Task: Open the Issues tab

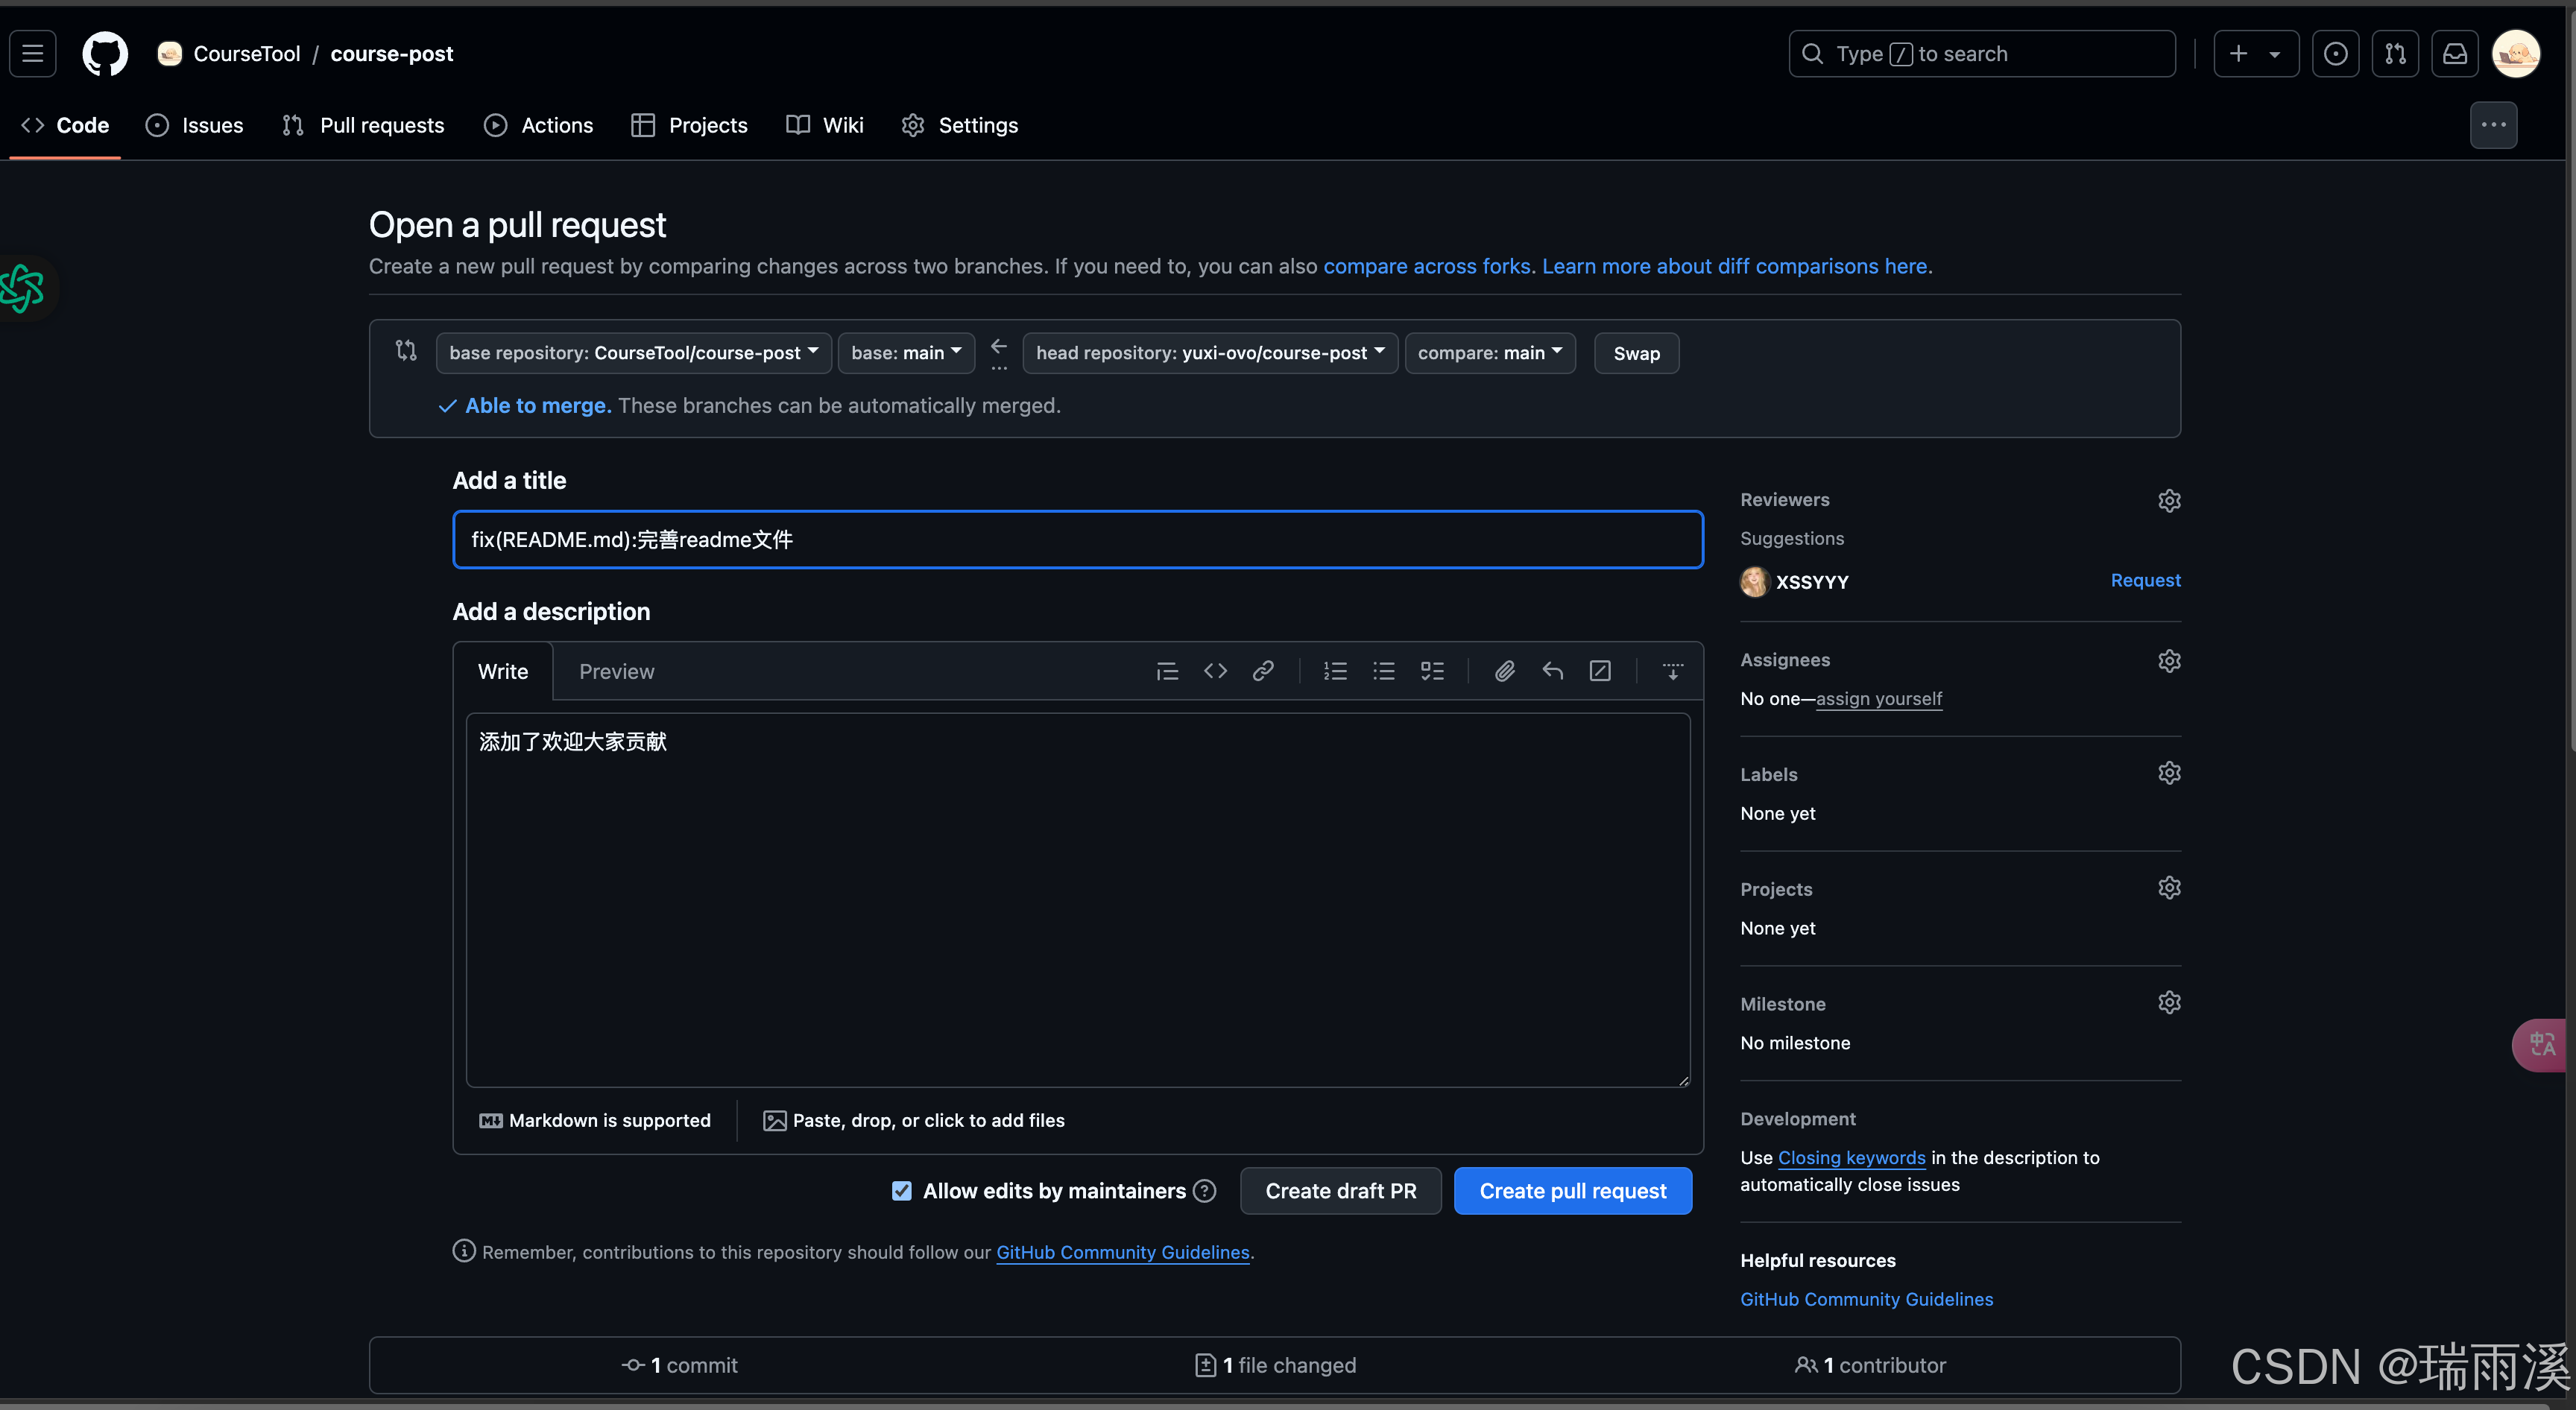Action: pyautogui.click(x=194, y=125)
